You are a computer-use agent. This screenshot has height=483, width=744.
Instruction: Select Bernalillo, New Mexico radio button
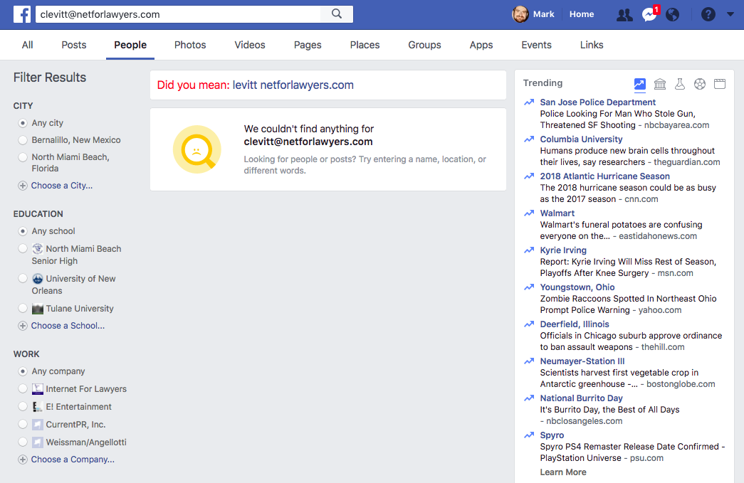22,140
